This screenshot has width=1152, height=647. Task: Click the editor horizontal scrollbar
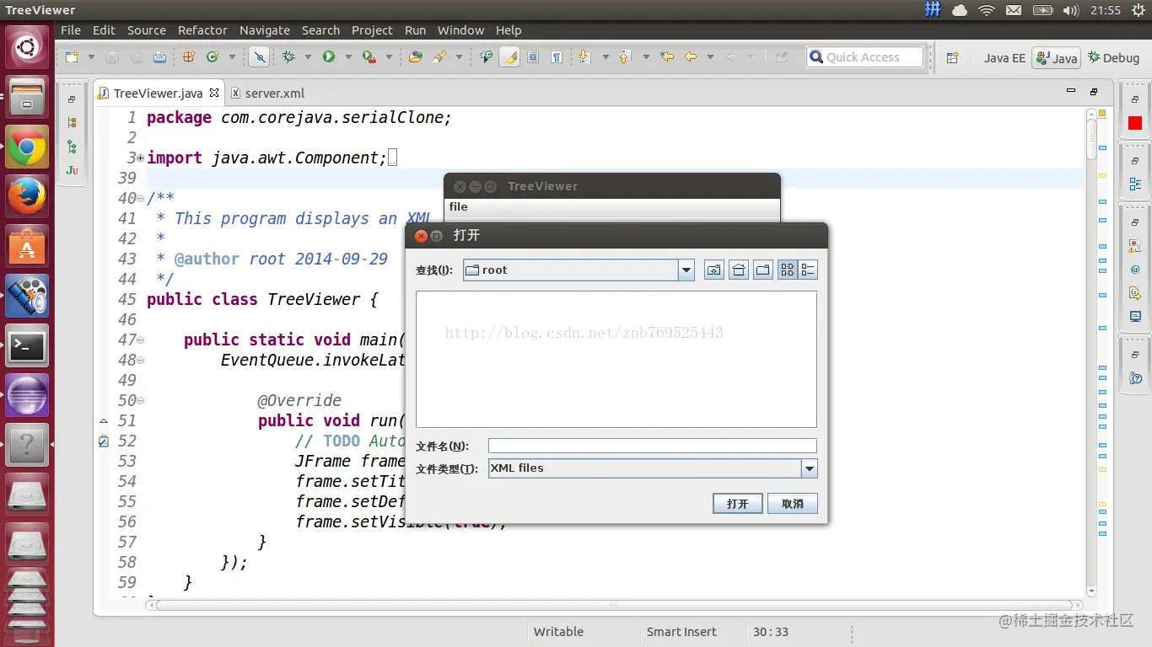point(613,605)
